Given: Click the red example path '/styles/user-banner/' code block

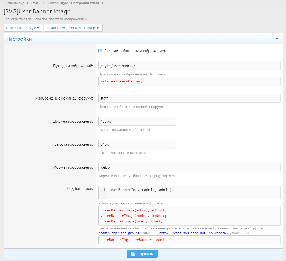Looking at the screenshot, I should click(122, 81).
